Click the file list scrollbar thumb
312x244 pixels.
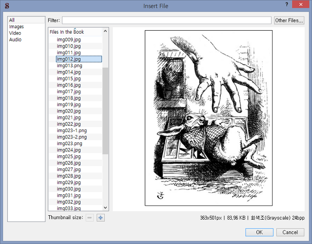click(x=105, y=111)
